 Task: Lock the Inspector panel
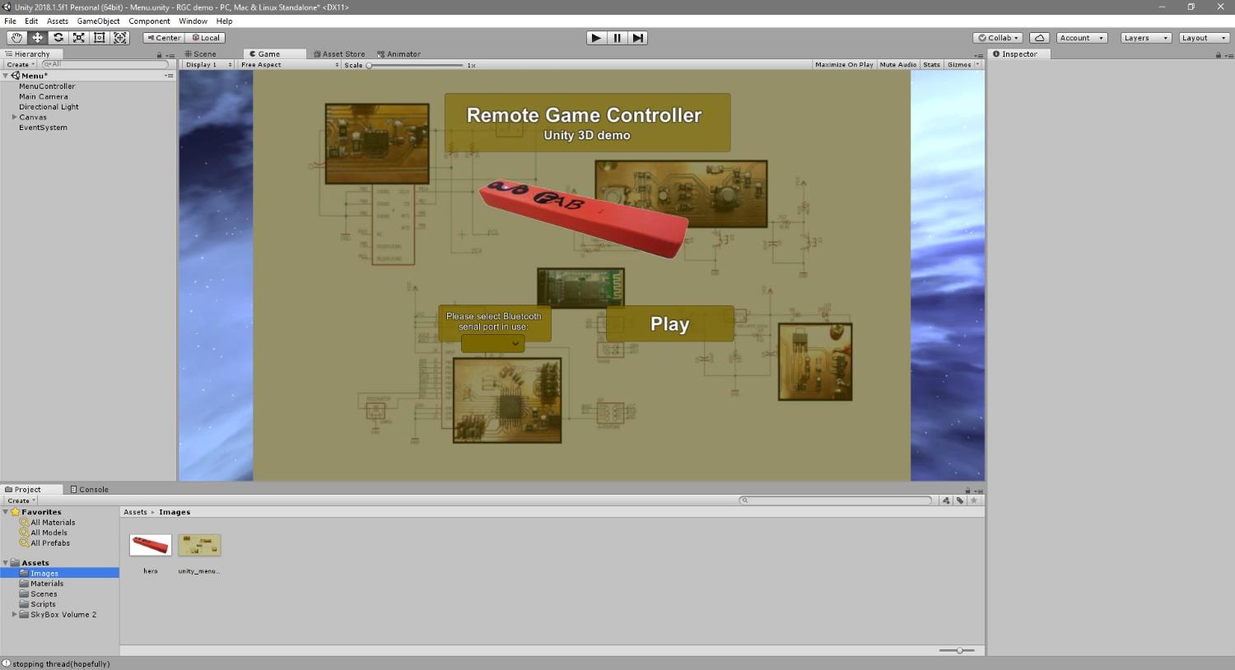tap(1218, 55)
